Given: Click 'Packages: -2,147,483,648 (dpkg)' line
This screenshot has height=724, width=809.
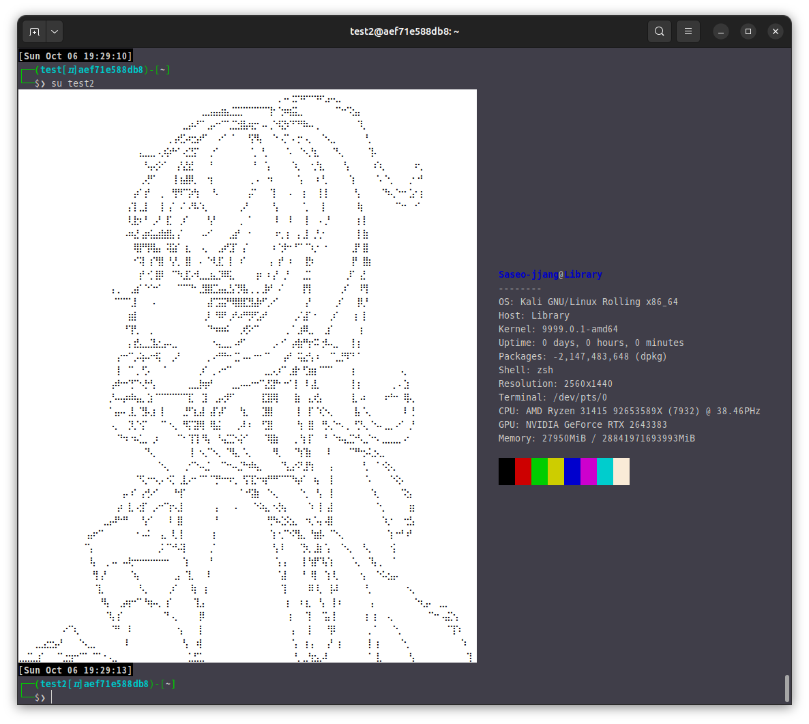Looking at the screenshot, I should pos(583,357).
